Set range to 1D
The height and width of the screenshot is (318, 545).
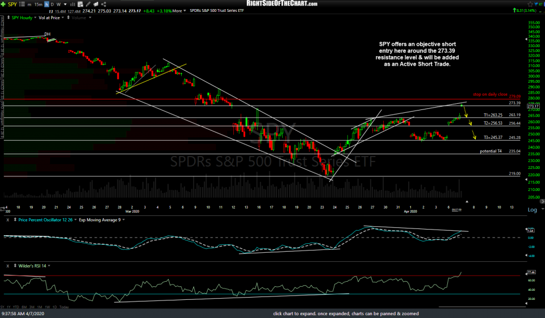pos(54,307)
